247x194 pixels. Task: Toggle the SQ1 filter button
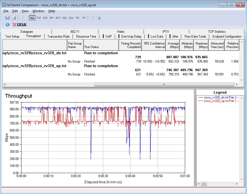tap(65, 18)
